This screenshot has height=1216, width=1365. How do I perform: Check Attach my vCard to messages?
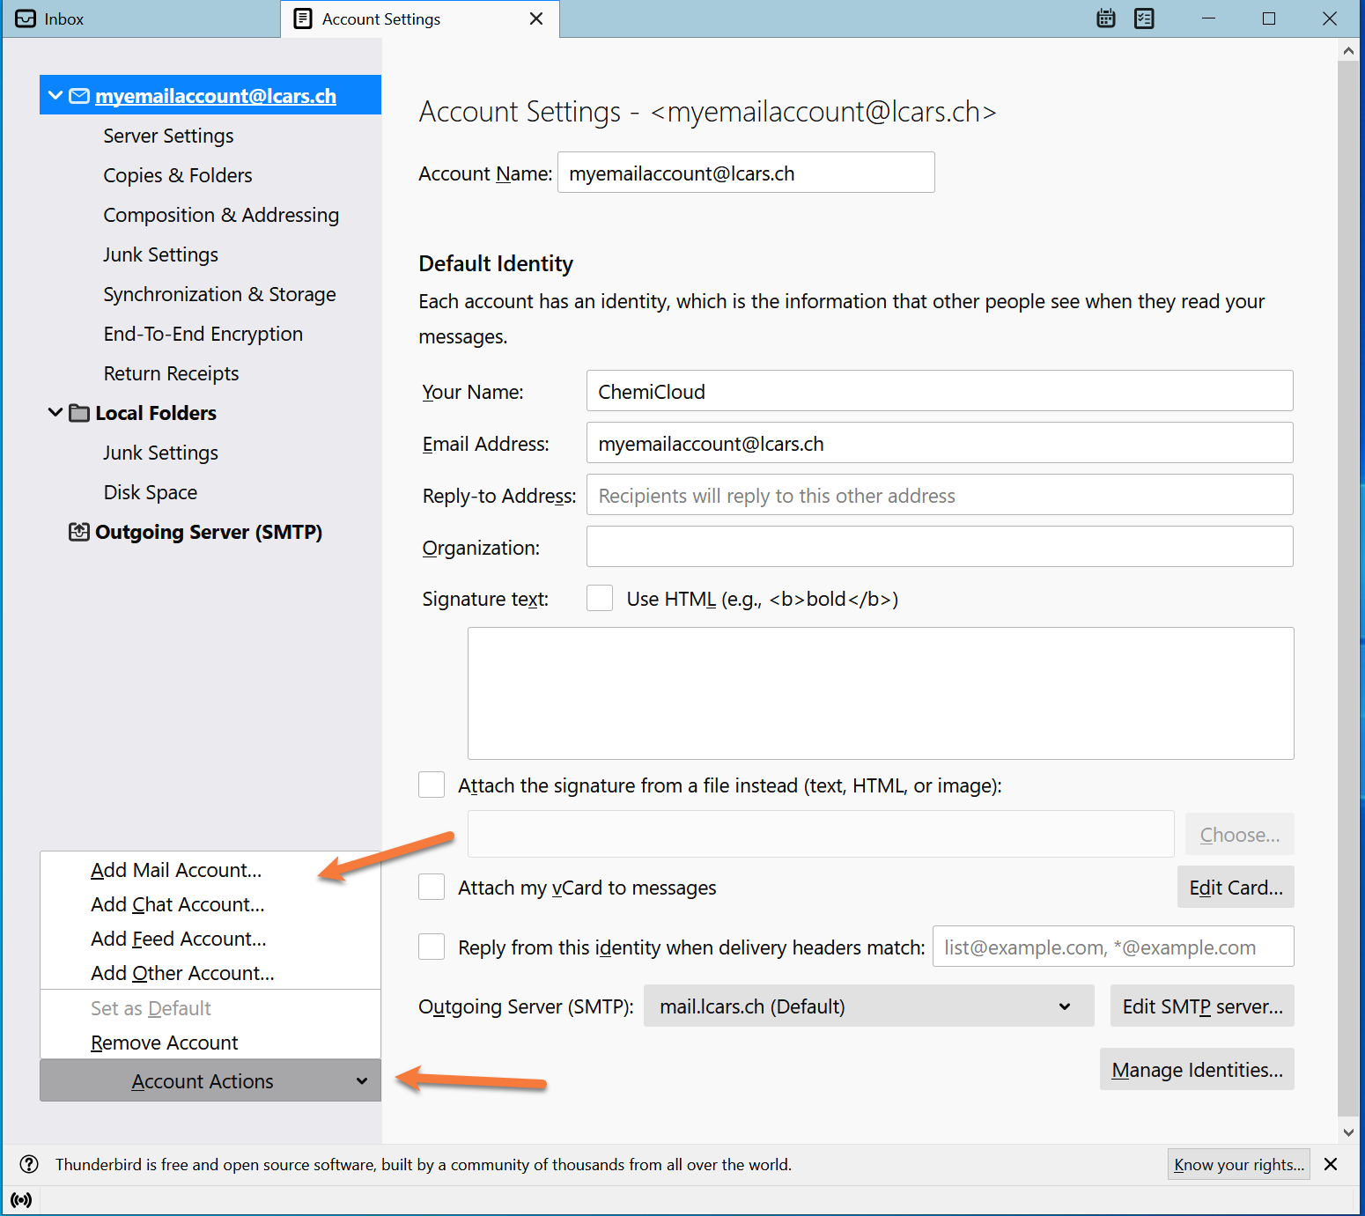(432, 888)
